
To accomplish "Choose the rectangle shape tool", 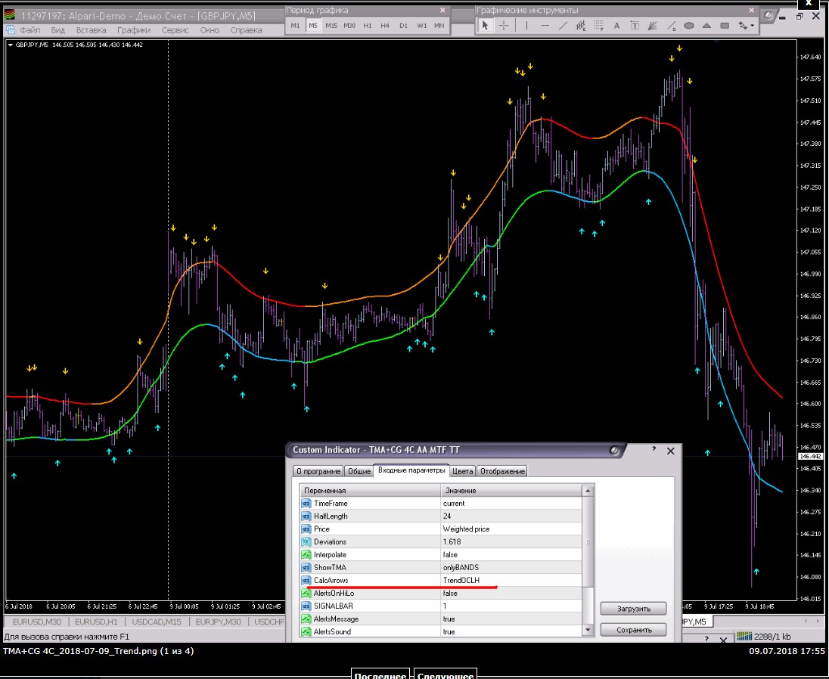I will [x=724, y=26].
